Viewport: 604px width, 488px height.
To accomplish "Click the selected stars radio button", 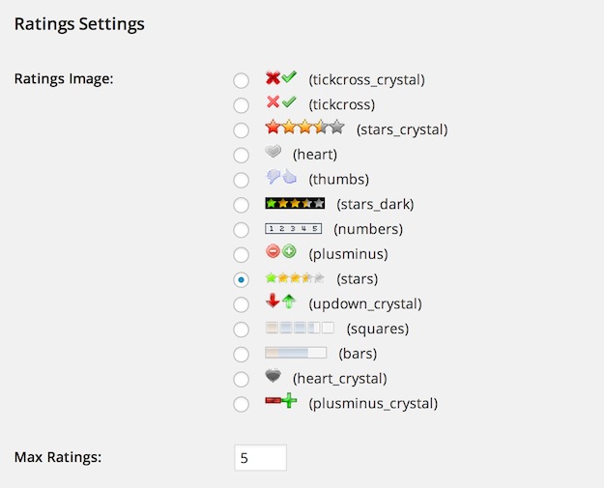I will 242,279.
